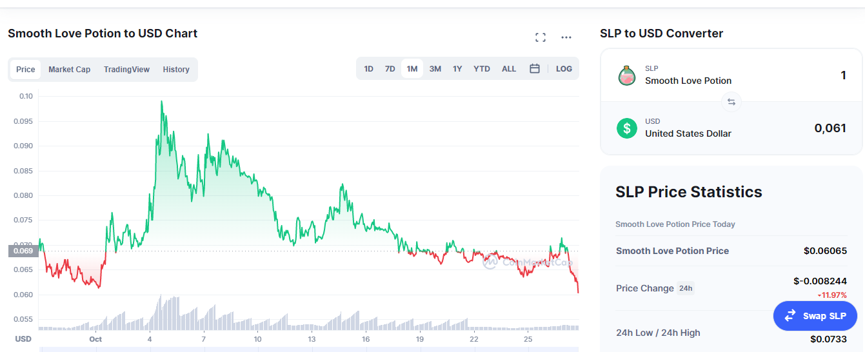This screenshot has width=865, height=352.
Task: Click the 24h badge next to Price Change
Action: (686, 288)
